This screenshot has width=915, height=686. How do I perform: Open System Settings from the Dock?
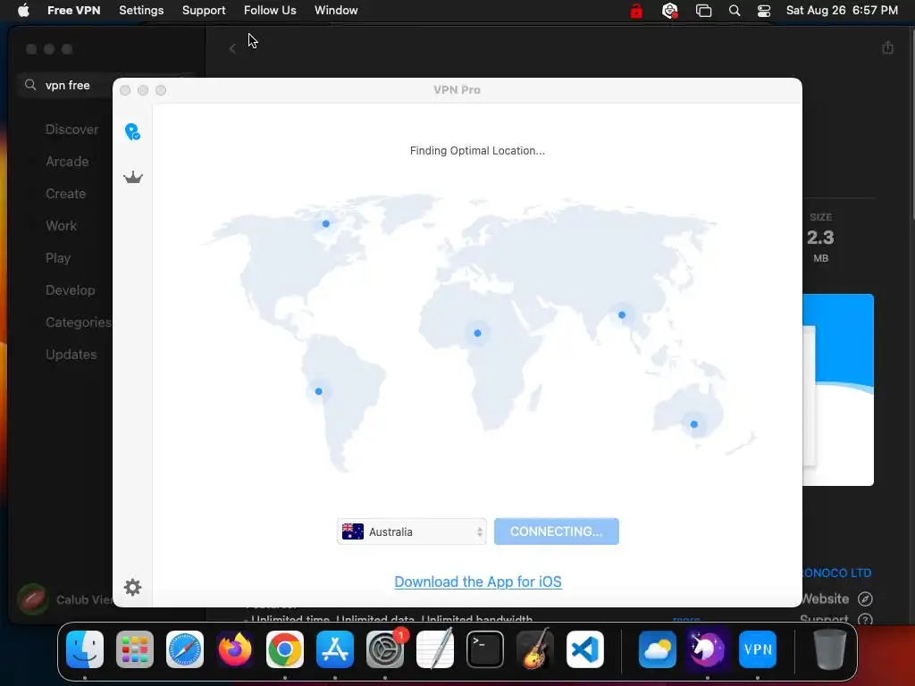click(385, 649)
